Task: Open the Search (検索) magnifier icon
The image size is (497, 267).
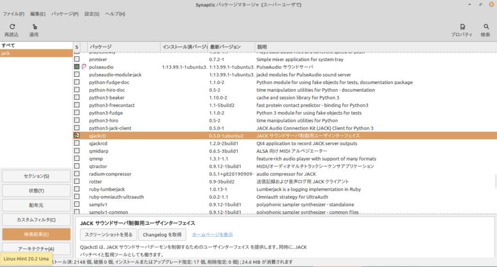Action: point(486,27)
